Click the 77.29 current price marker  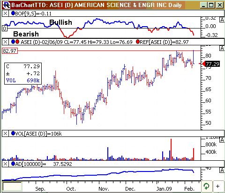(211, 64)
